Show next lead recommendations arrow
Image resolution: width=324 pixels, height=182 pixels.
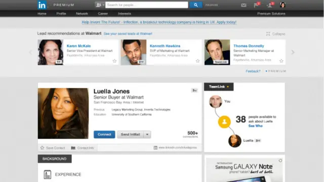(x=293, y=52)
